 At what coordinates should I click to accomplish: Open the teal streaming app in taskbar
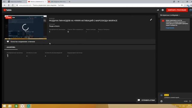[x=28, y=106]
